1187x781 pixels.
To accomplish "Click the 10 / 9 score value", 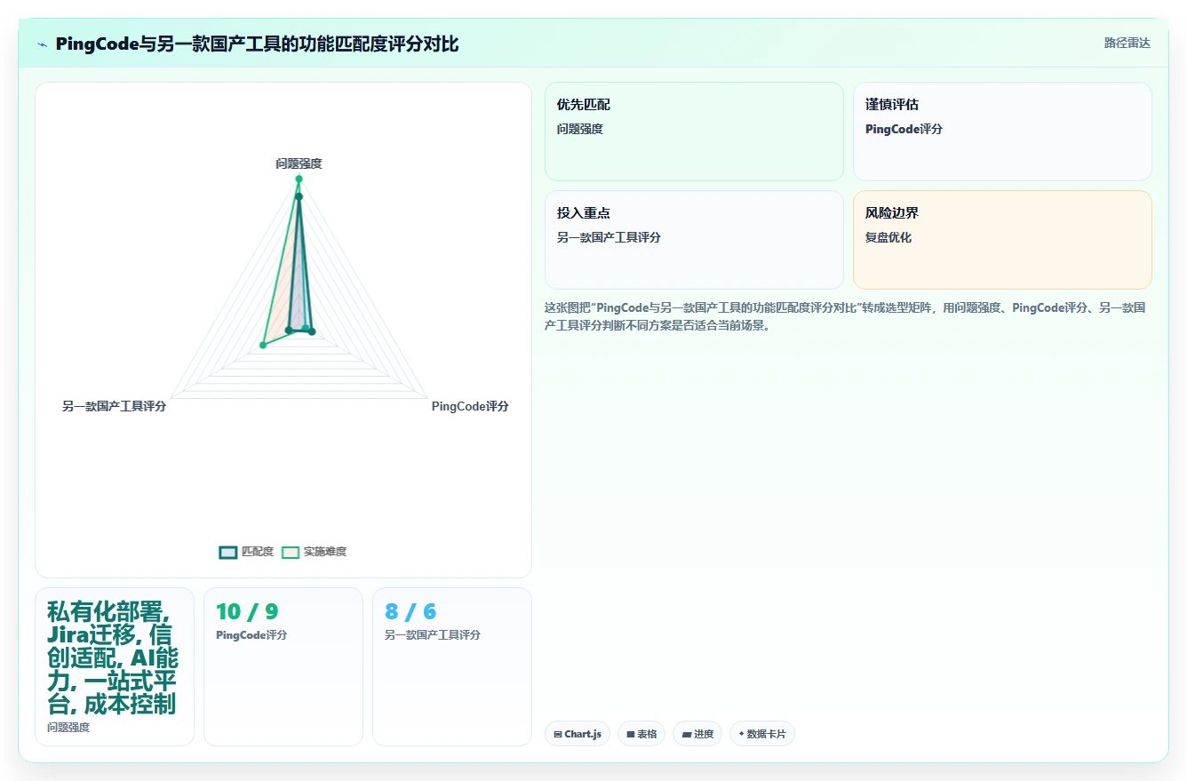I will pyautogui.click(x=247, y=611).
